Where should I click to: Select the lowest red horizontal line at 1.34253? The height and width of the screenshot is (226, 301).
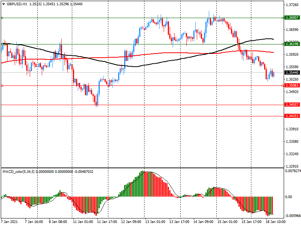[150, 116]
